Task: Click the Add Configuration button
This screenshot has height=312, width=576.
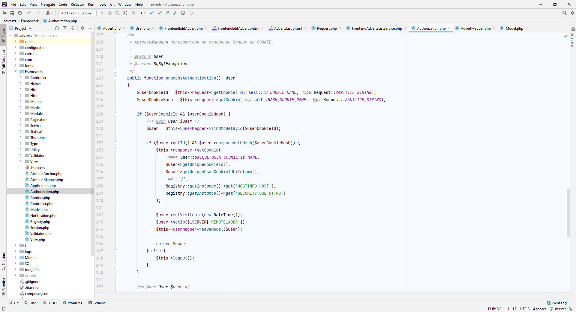Action: click(x=77, y=13)
